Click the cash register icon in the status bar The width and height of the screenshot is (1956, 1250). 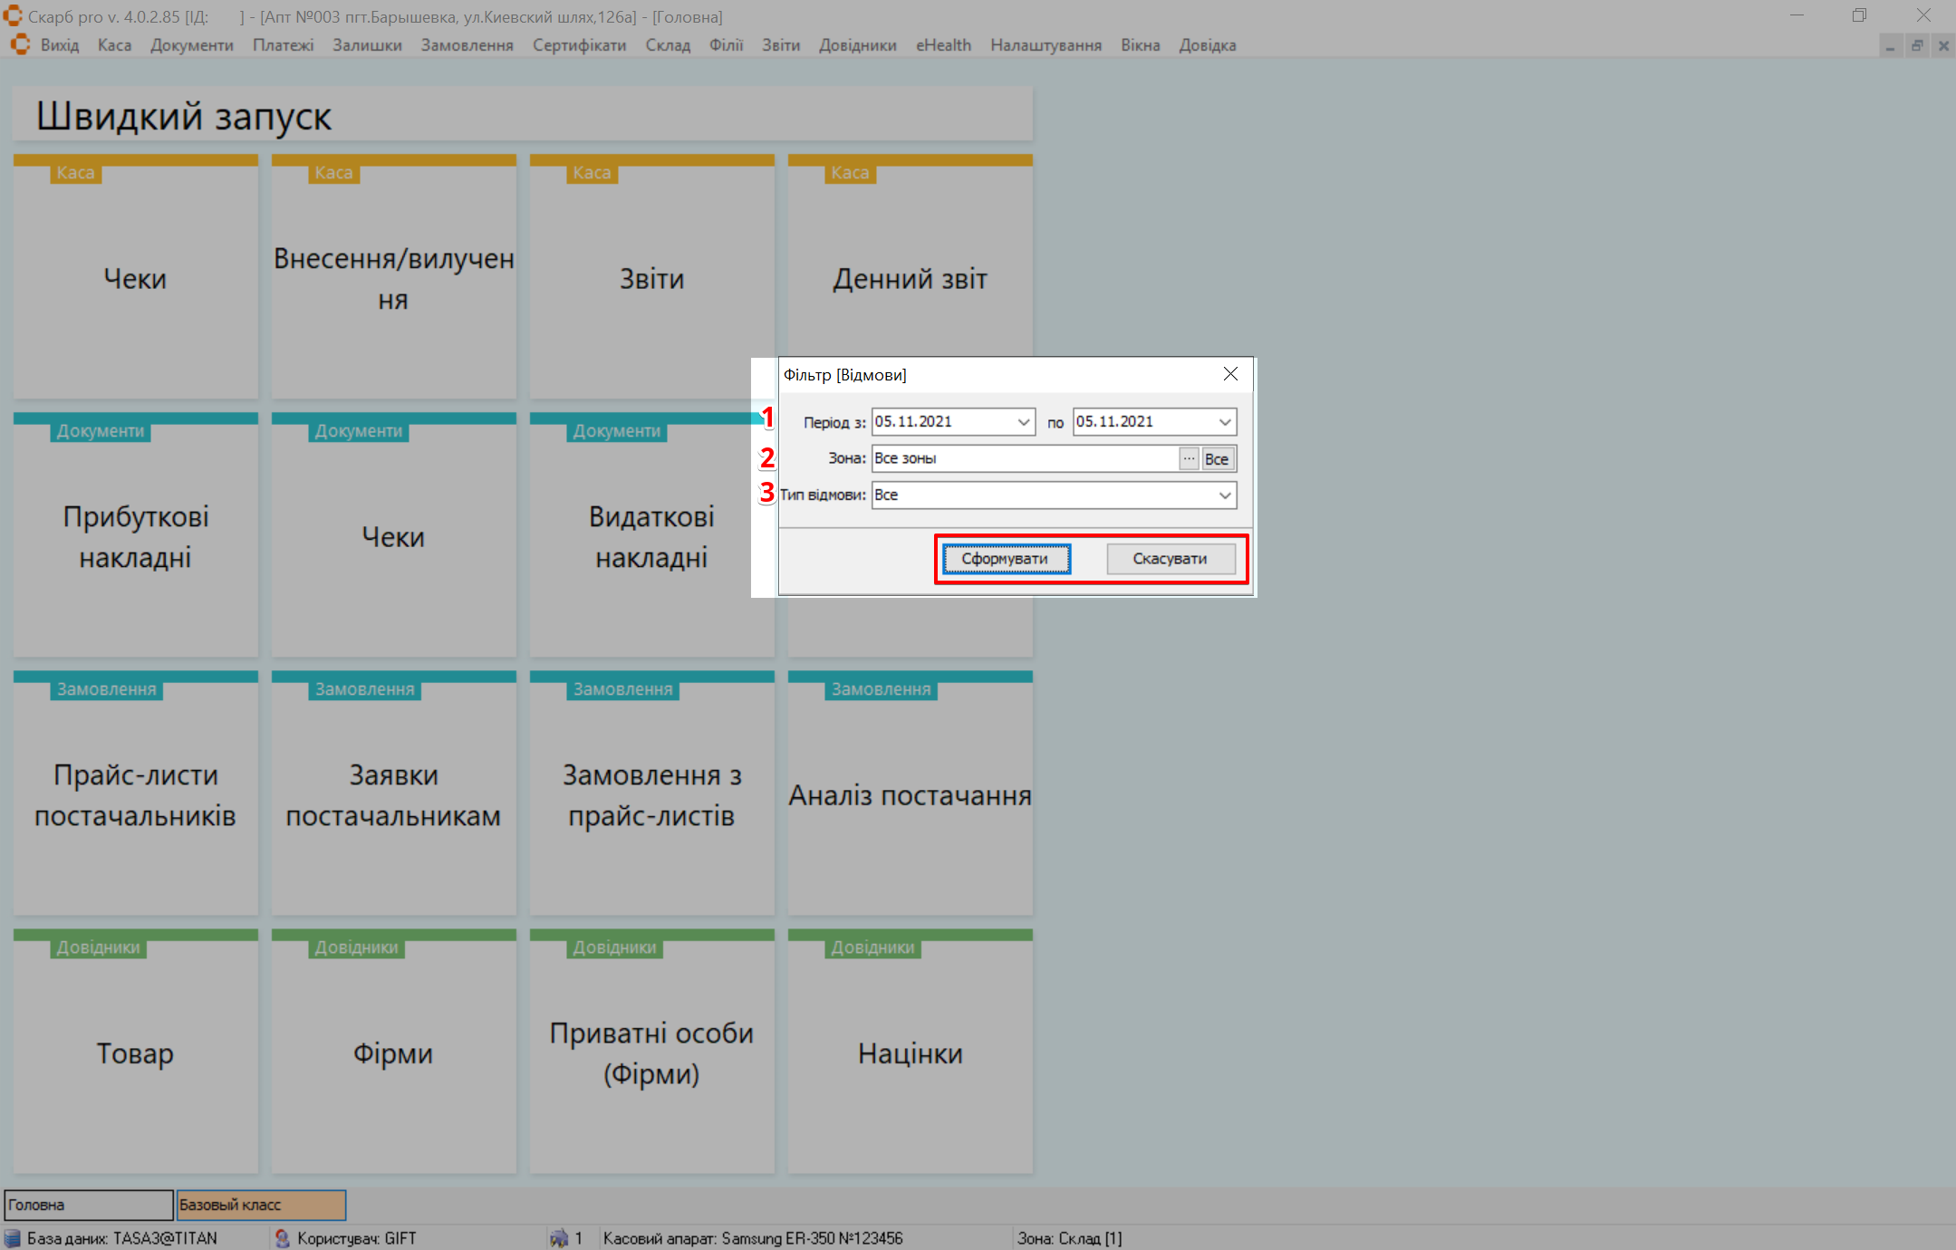tap(559, 1238)
